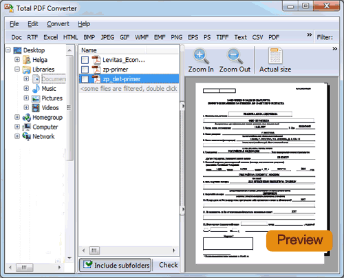Viewport: 344px width, 278px height.
Task: Click the Pictures library icon
Action: 36,98
